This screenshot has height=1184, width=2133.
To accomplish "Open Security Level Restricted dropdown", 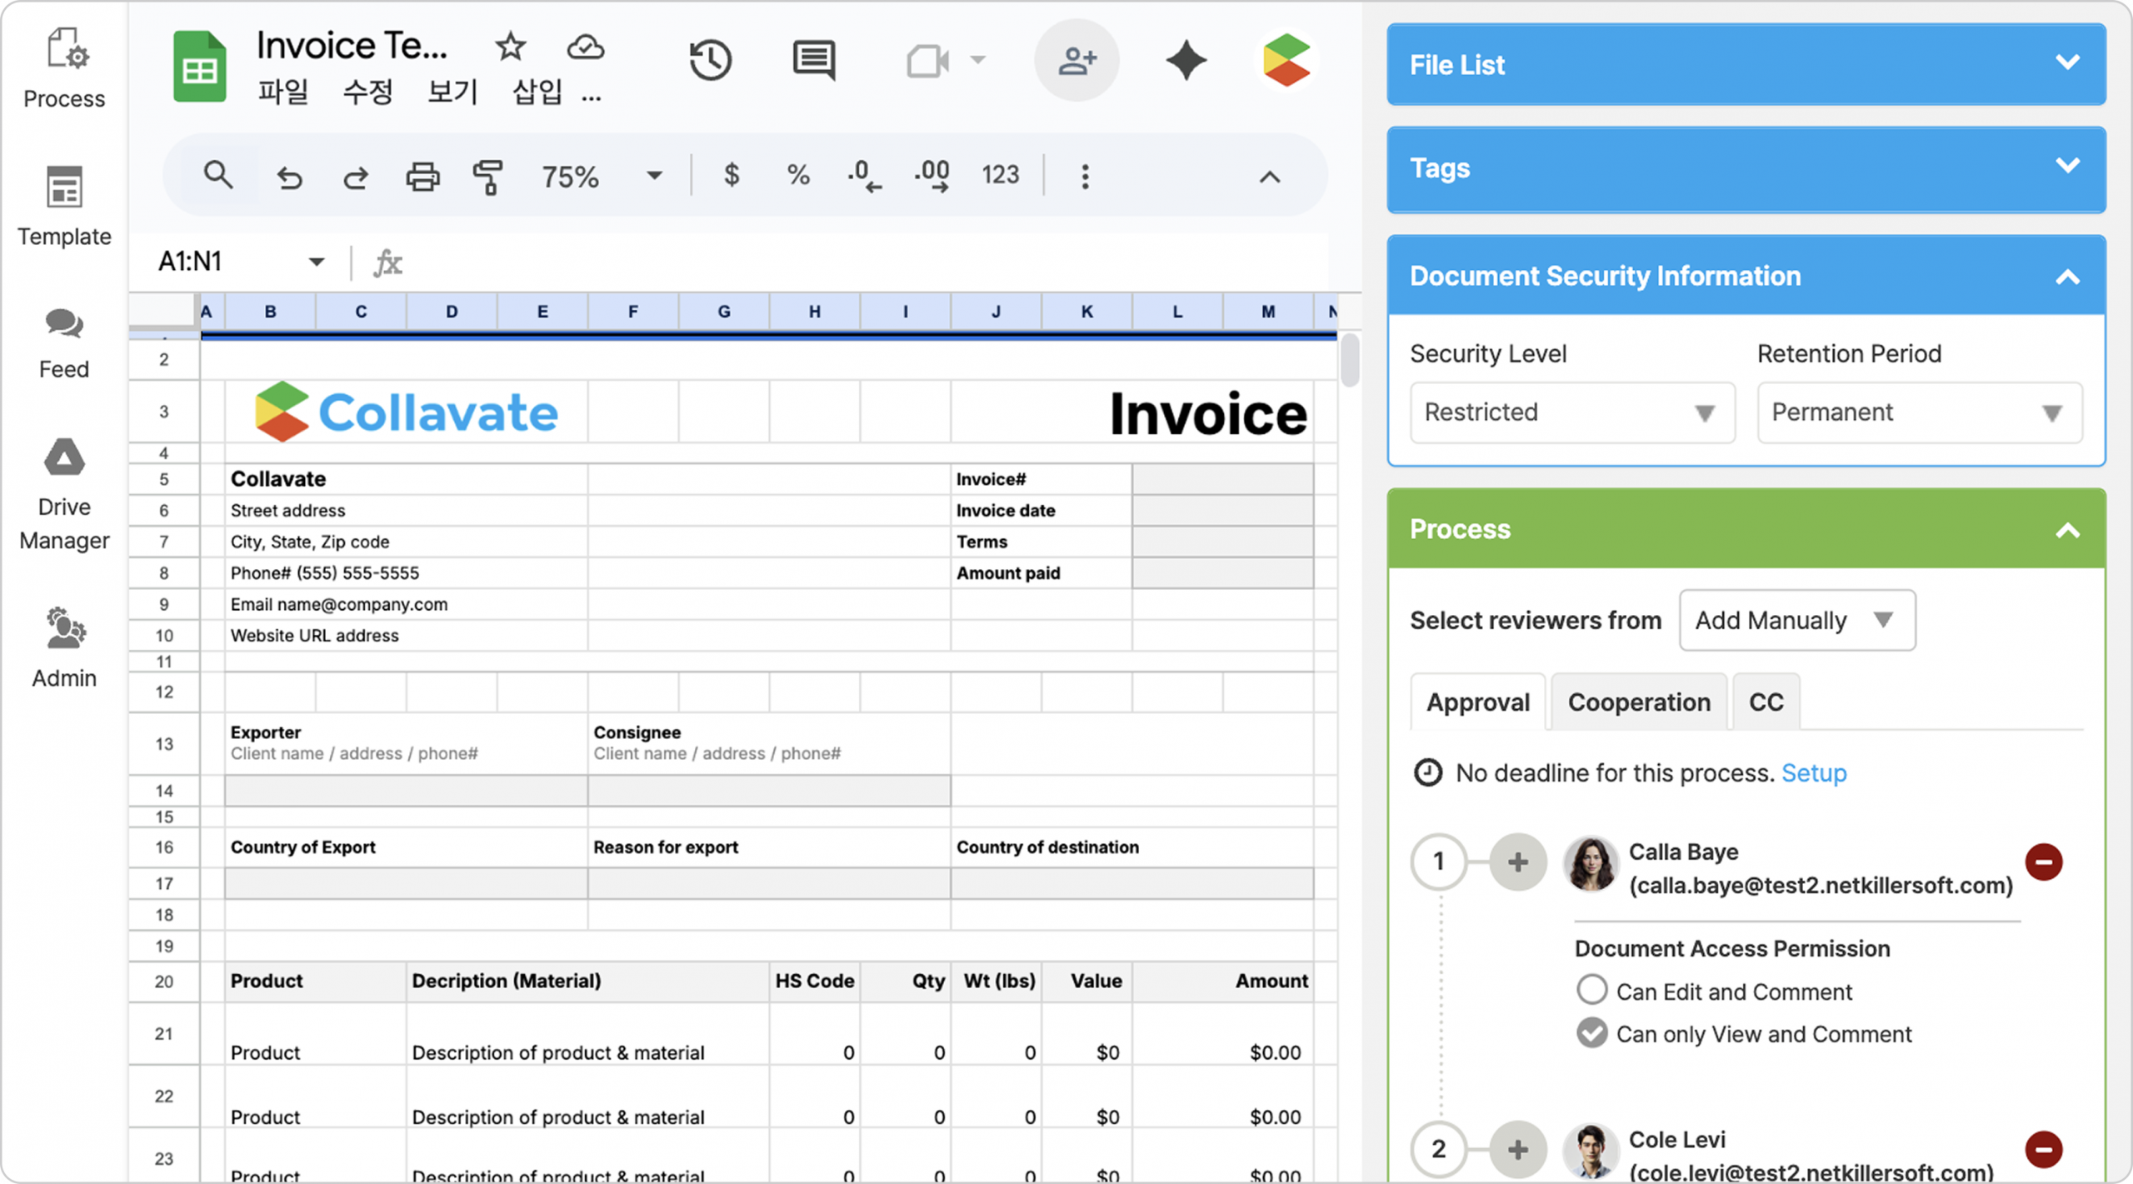I will (x=1572, y=412).
